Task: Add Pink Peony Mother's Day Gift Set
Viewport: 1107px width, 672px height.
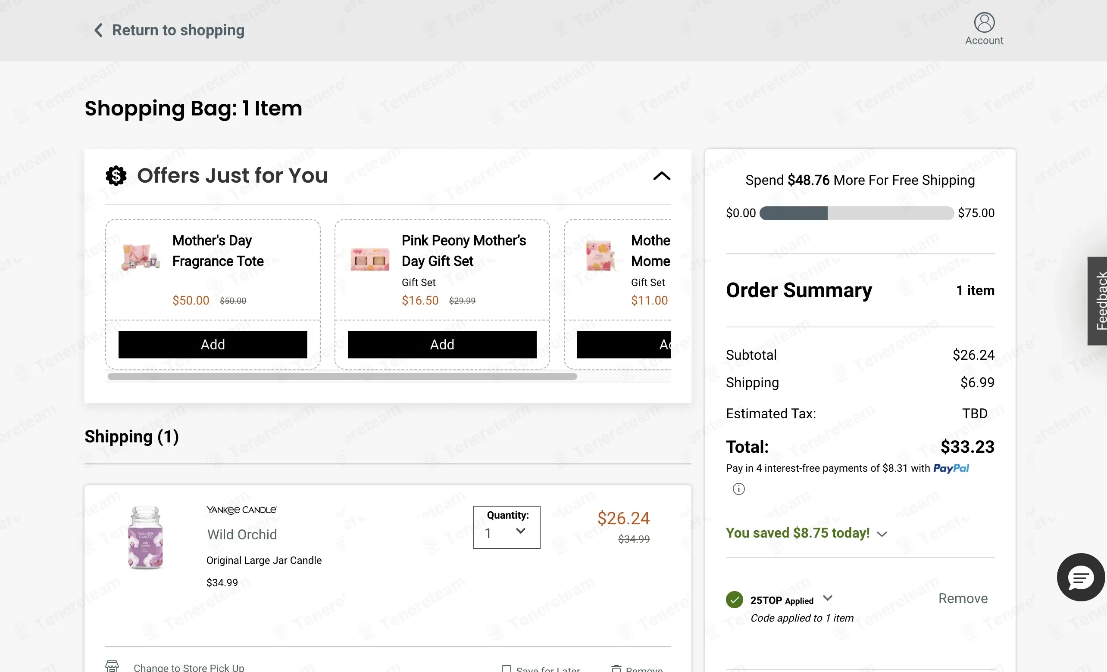Action: tap(441, 344)
